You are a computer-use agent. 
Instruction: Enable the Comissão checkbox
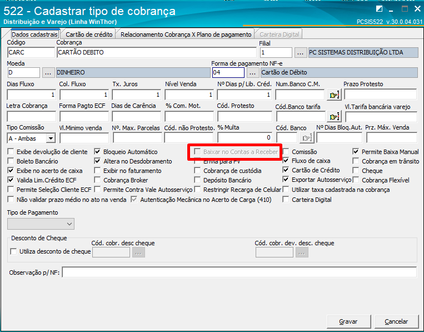(286, 151)
